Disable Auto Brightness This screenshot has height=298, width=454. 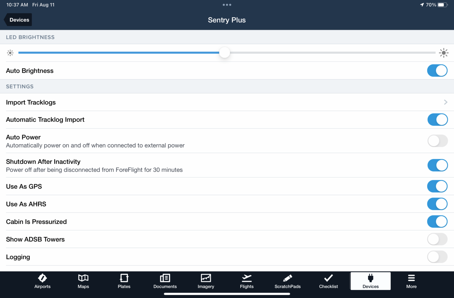click(x=437, y=71)
